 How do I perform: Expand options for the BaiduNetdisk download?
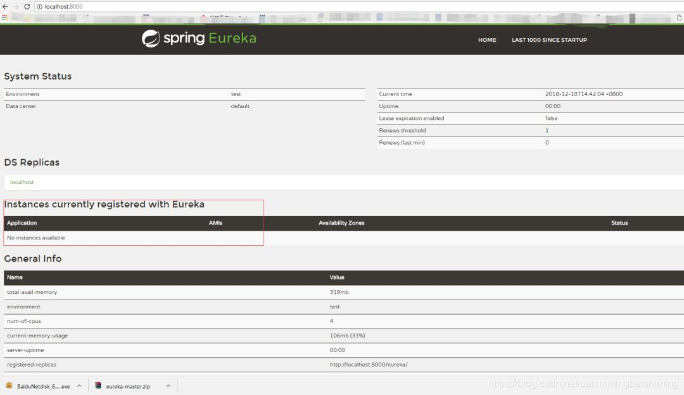click(79, 386)
